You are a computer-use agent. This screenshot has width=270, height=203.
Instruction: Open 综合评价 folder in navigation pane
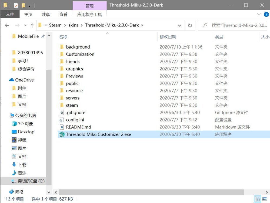[x=26, y=69]
